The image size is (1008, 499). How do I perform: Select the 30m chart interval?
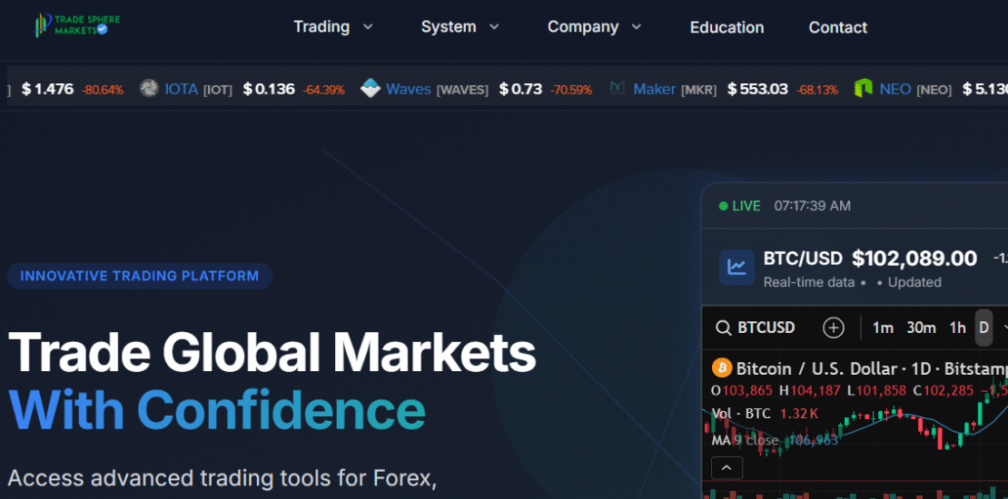click(921, 328)
